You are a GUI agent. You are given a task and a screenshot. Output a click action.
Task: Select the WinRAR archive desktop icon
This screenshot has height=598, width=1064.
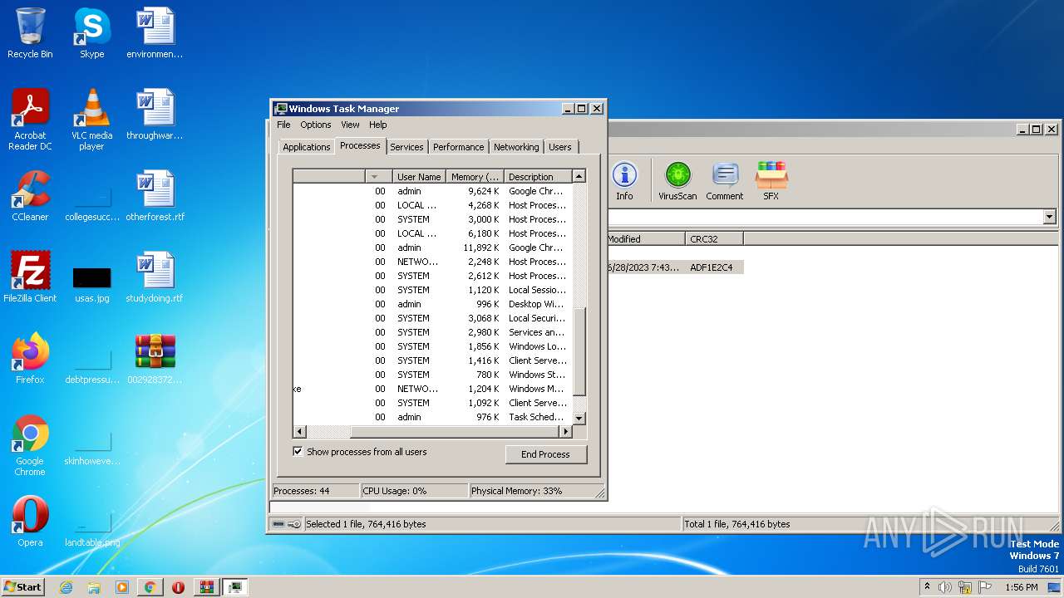pyautogui.click(x=155, y=359)
